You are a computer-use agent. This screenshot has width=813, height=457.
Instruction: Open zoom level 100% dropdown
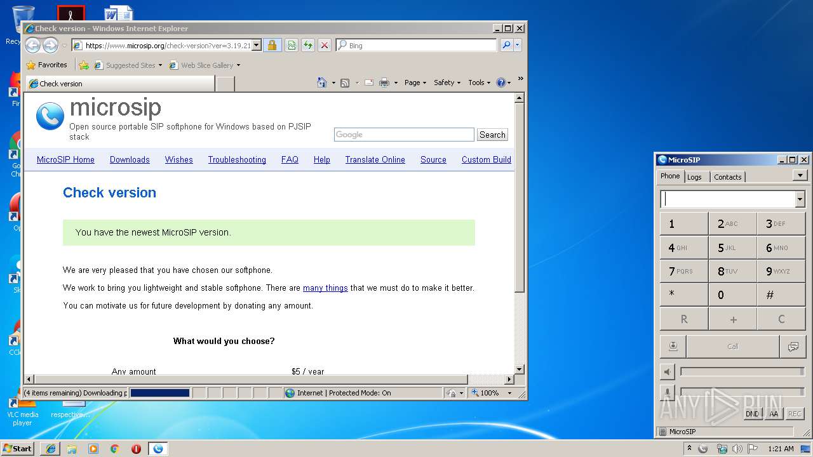point(509,393)
